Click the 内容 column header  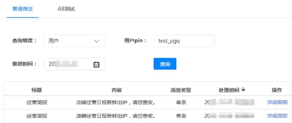(x=117, y=90)
